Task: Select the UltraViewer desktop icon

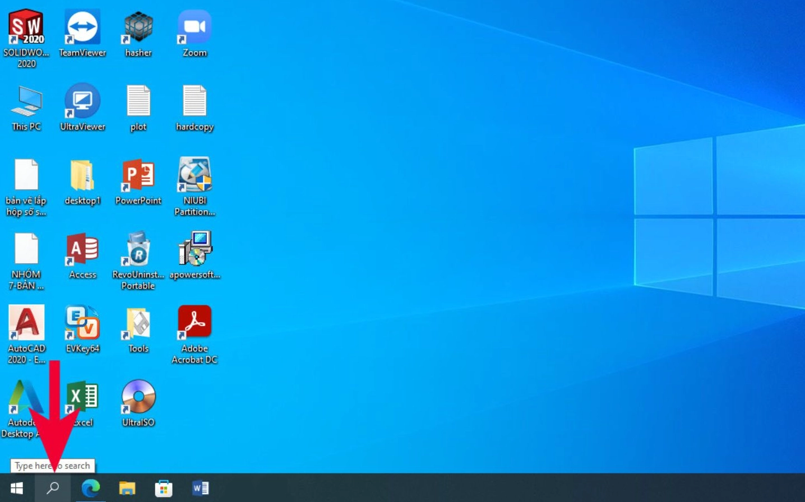Action: pyautogui.click(x=82, y=101)
